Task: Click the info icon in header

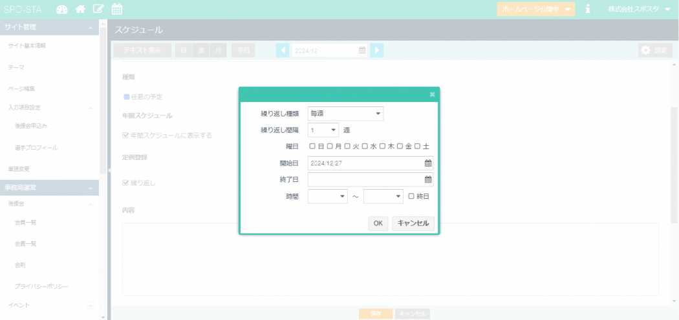Action: [588, 9]
